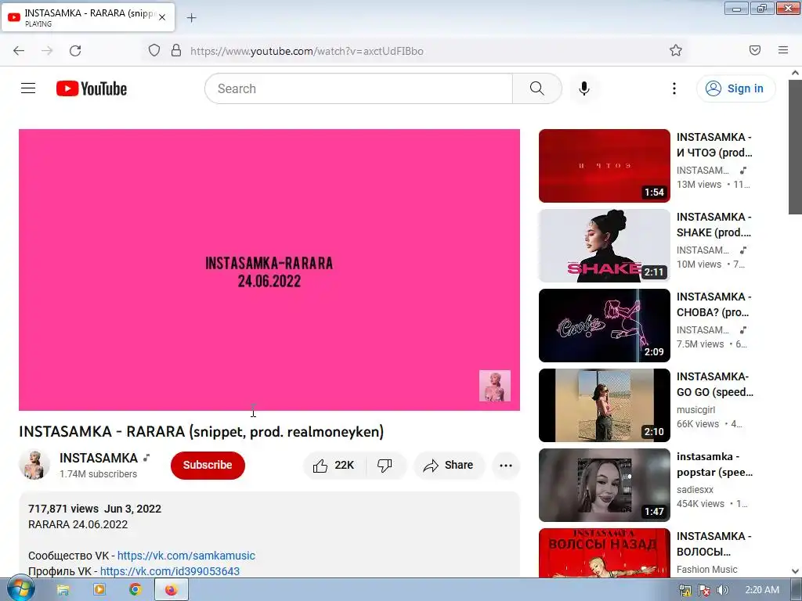Click the scrollbar down arrow
The image size is (802, 601).
795,571
